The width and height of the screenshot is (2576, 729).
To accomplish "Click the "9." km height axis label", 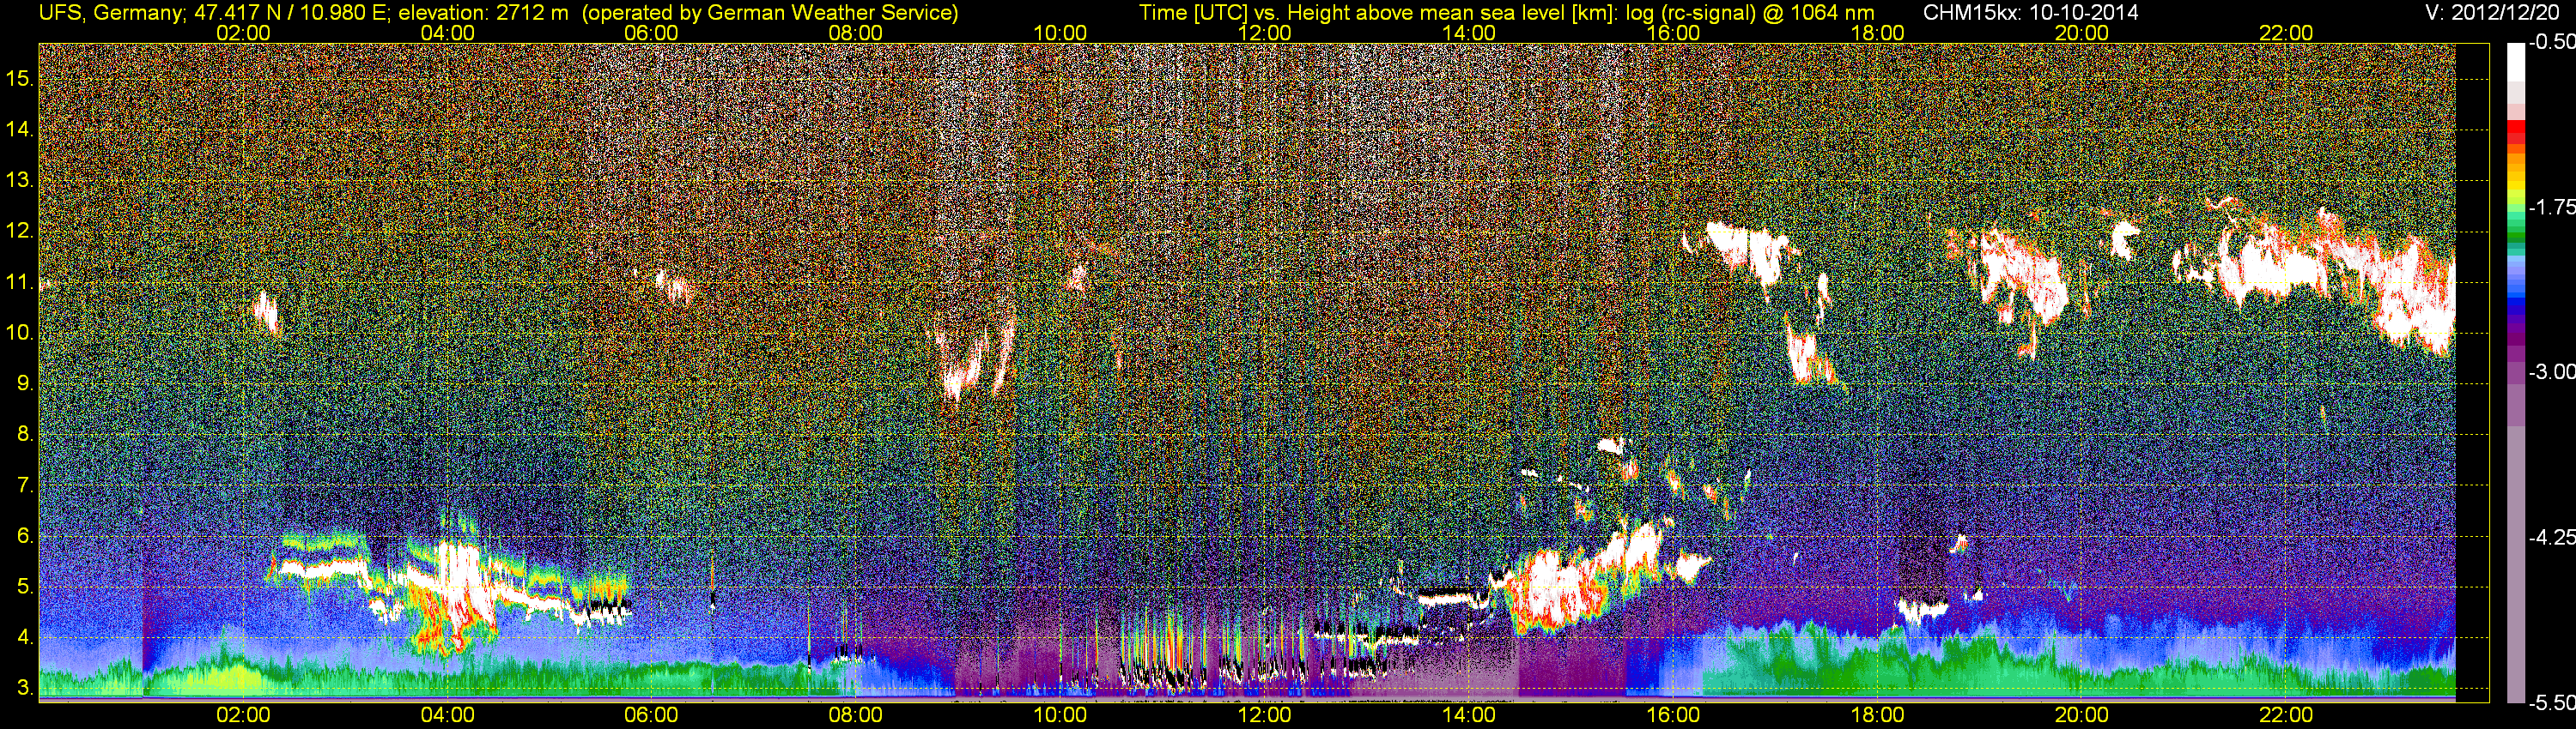I will point(24,383).
